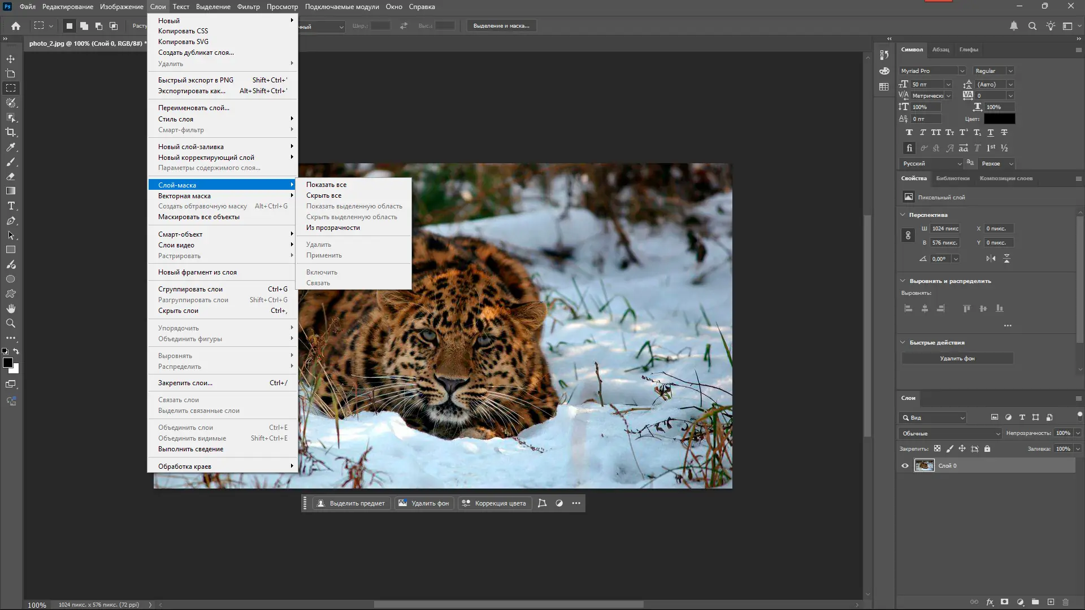Toggle faux bold text style button
The height and width of the screenshot is (610, 1085).
[909, 132]
